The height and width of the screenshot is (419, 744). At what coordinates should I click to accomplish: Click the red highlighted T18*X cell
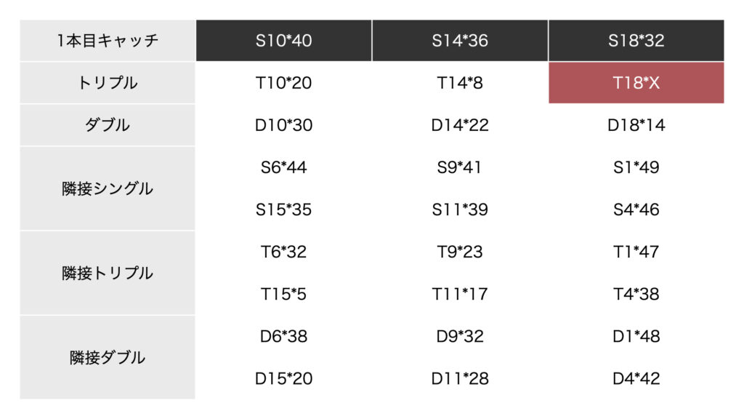(x=636, y=83)
